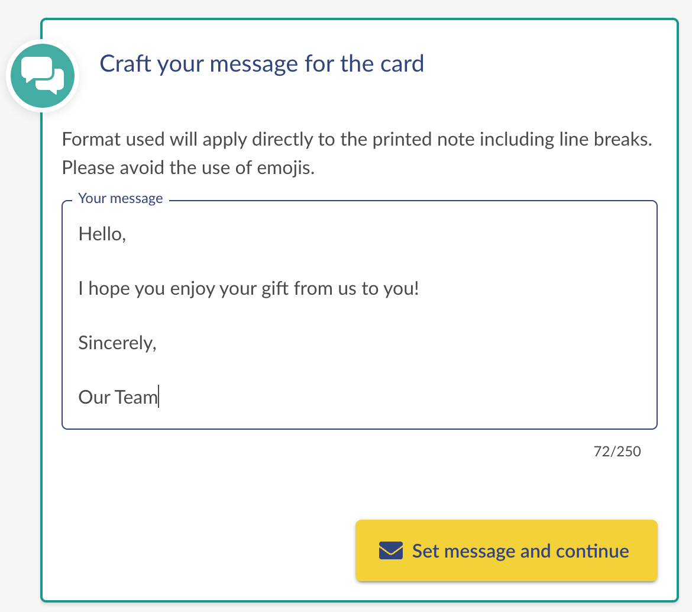Click the envelope icon on yellow button

[390, 550]
